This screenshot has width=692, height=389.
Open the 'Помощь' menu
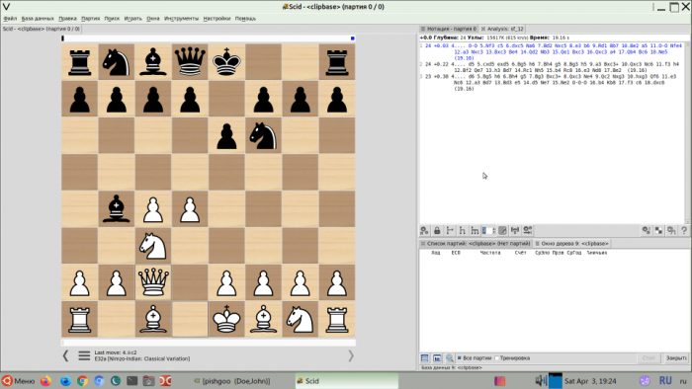tap(245, 19)
